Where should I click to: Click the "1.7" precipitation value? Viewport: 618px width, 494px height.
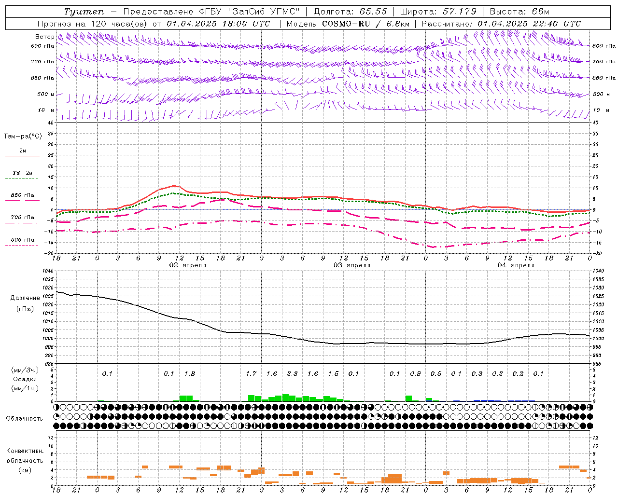click(251, 373)
